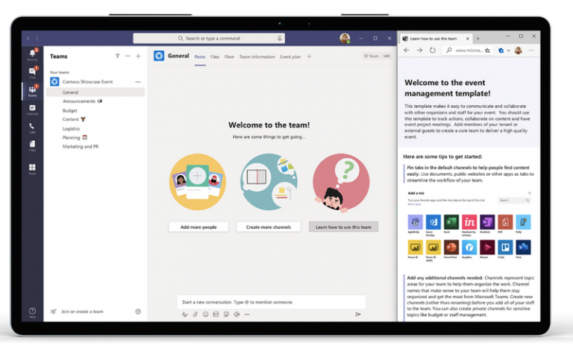Viewport: 573px width, 351px height.
Task: Open the Activity feed in the left rail
Action: pyautogui.click(x=32, y=54)
